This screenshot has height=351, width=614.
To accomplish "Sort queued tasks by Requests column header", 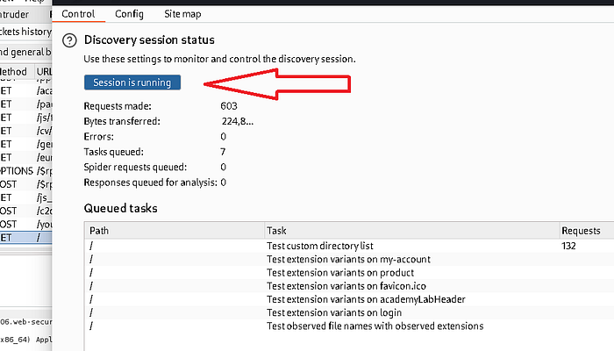I will [587, 230].
